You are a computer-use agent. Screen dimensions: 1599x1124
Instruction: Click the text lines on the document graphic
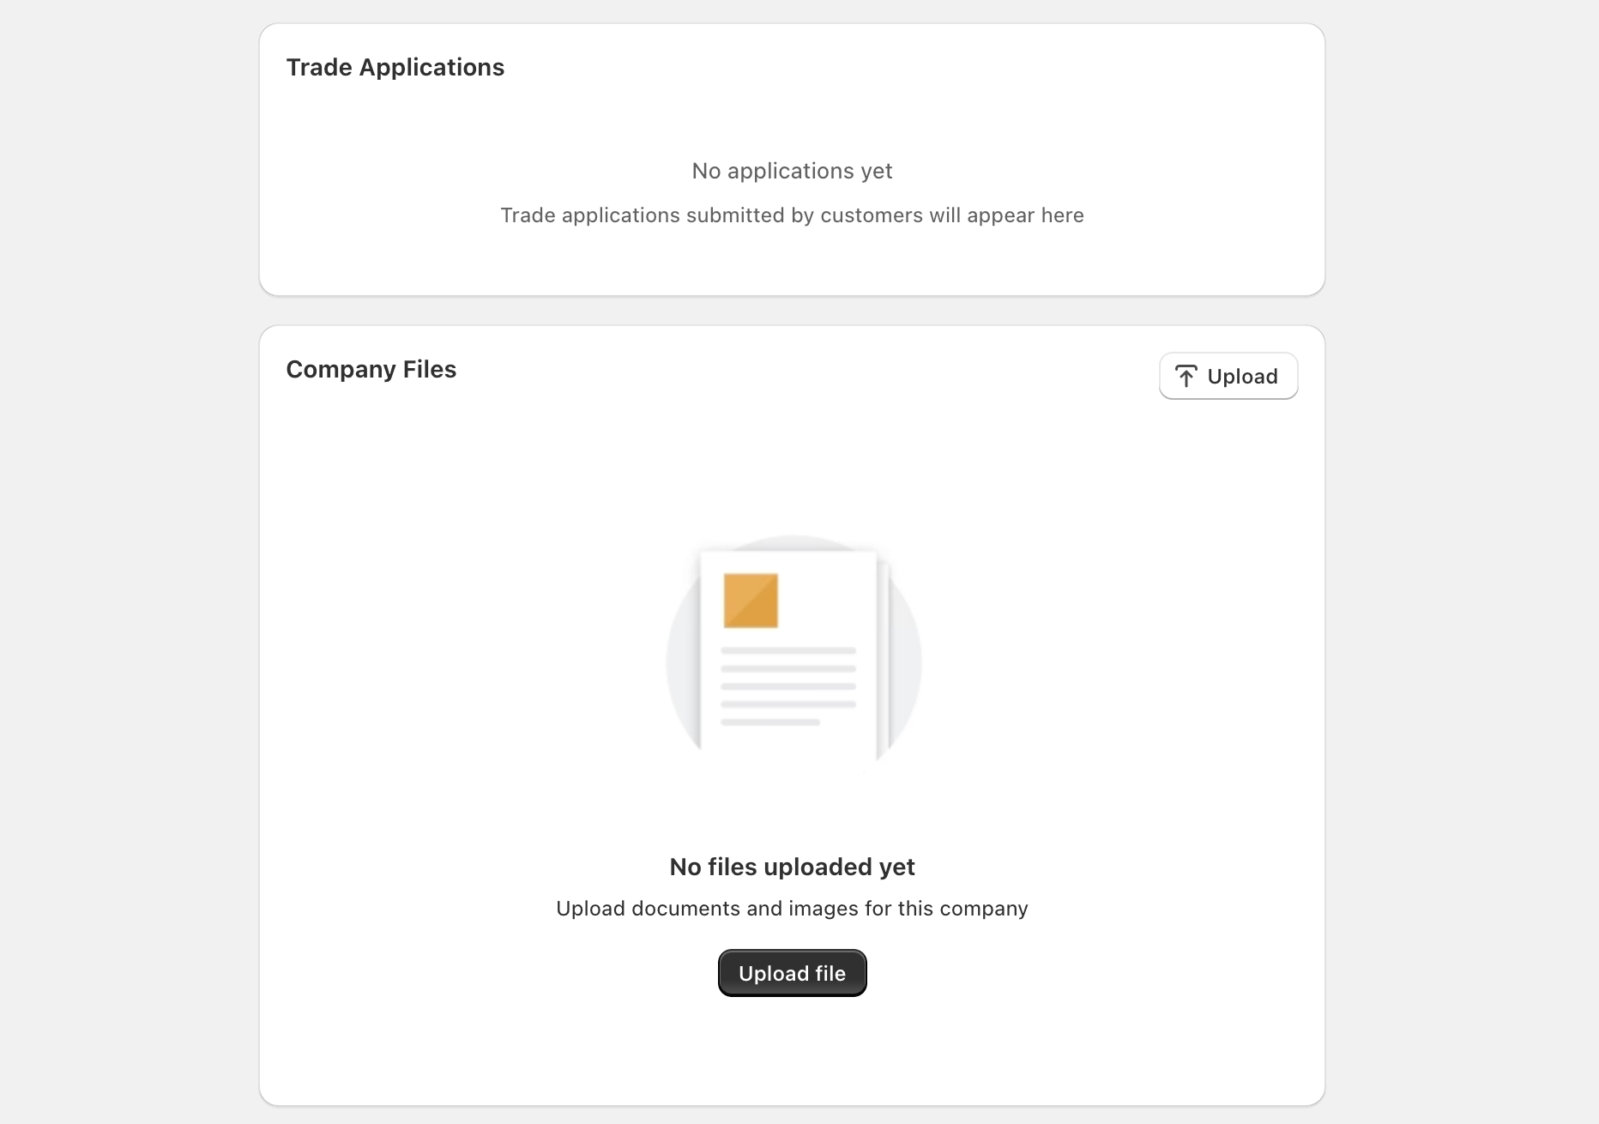click(789, 686)
